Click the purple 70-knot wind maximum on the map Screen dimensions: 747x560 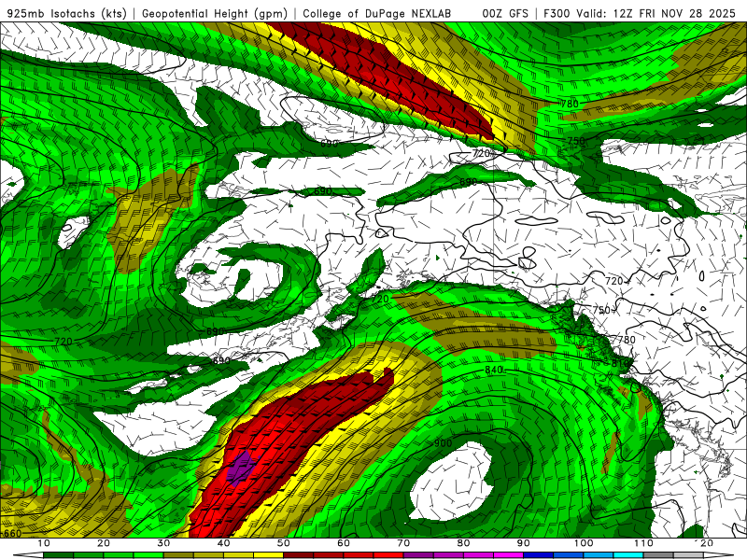(243, 469)
